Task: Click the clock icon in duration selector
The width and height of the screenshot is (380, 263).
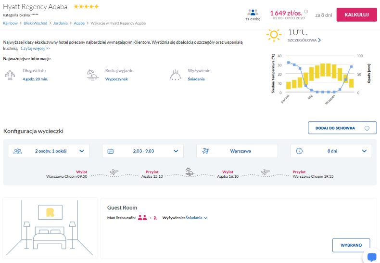Action: (299, 151)
